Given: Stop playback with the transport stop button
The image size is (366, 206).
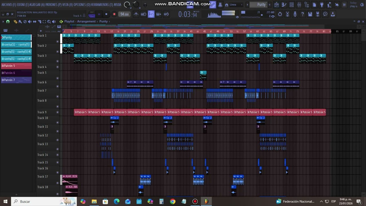Looking at the screenshot, I should (x=106, y=14).
